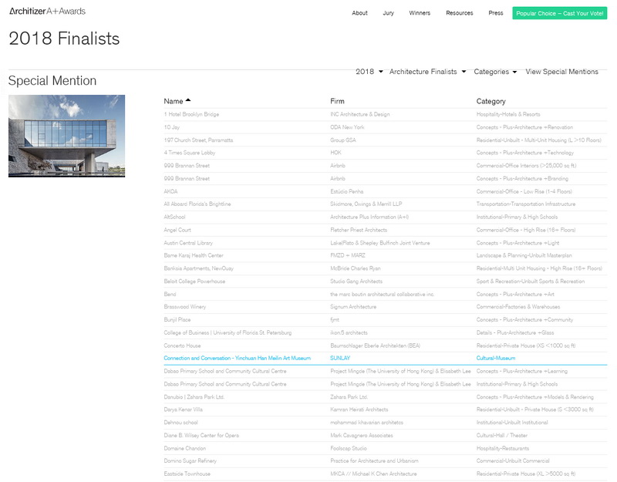Click the Firm column header
Image resolution: width=617 pixels, height=482 pixels.
click(x=337, y=101)
